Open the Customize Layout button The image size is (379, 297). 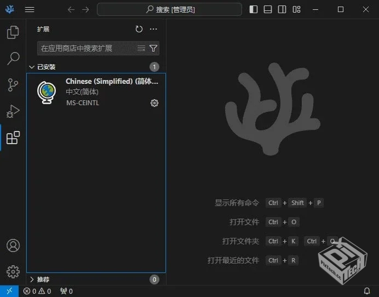click(x=296, y=9)
